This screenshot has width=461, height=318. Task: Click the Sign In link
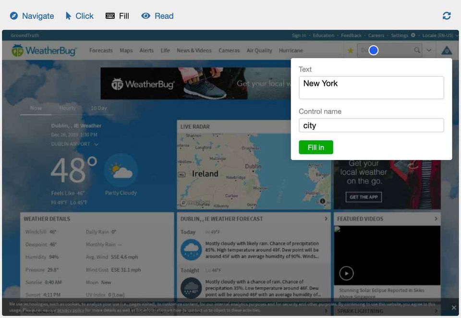[299, 35]
